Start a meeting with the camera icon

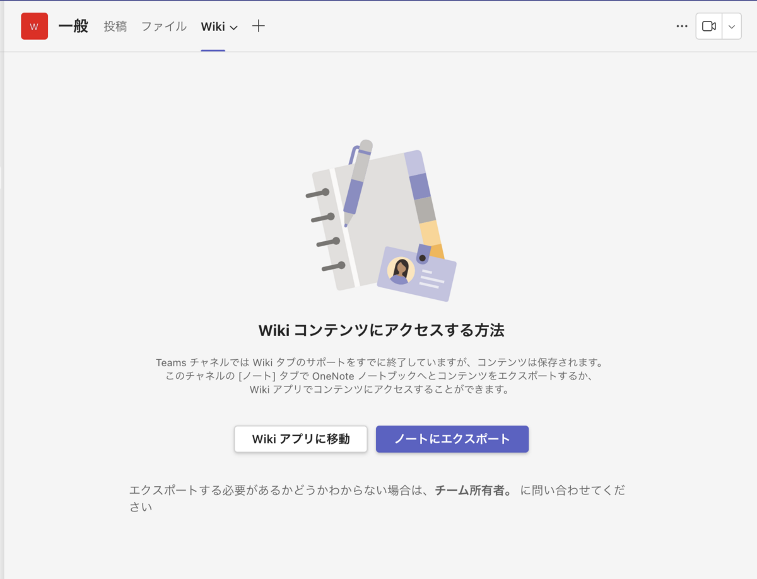(x=709, y=26)
